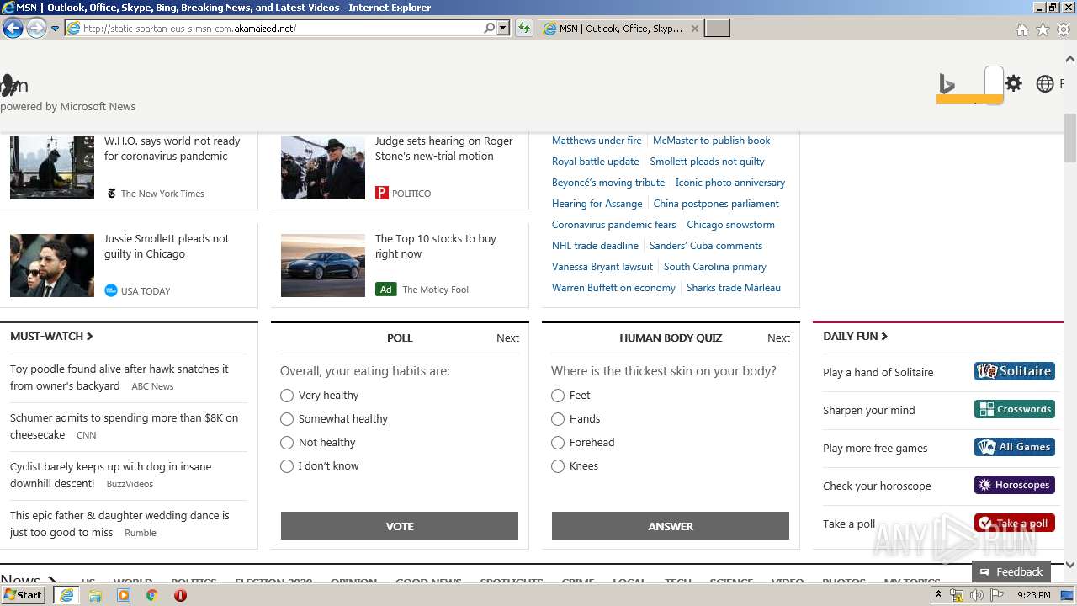Click the Coronavirus pandemic fears link
The width and height of the screenshot is (1077, 606).
pos(613,225)
